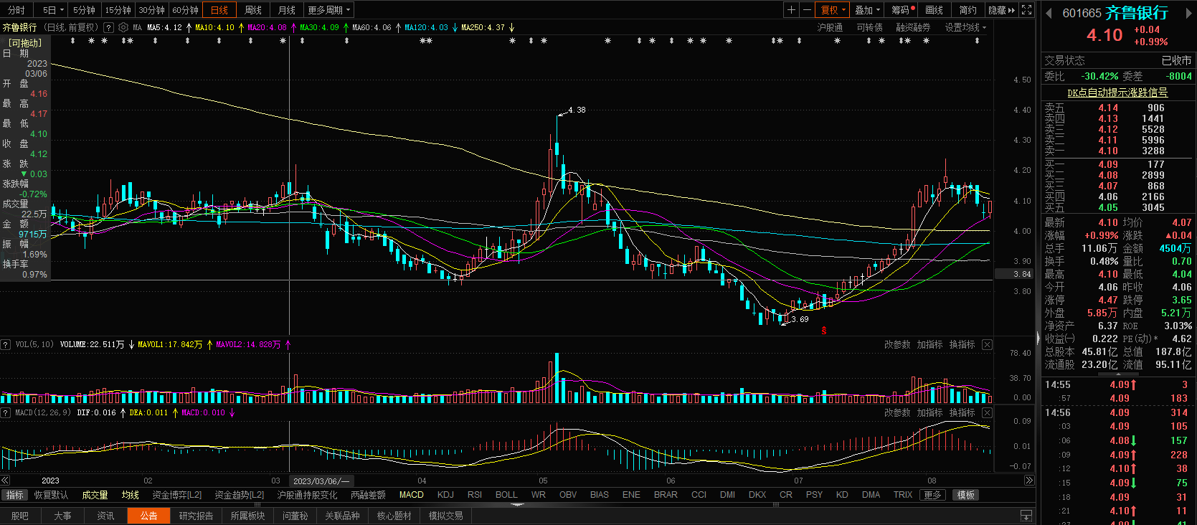This screenshot has height=525, width=1197.
Task: Click the 可转债 link
Action: pos(869,27)
